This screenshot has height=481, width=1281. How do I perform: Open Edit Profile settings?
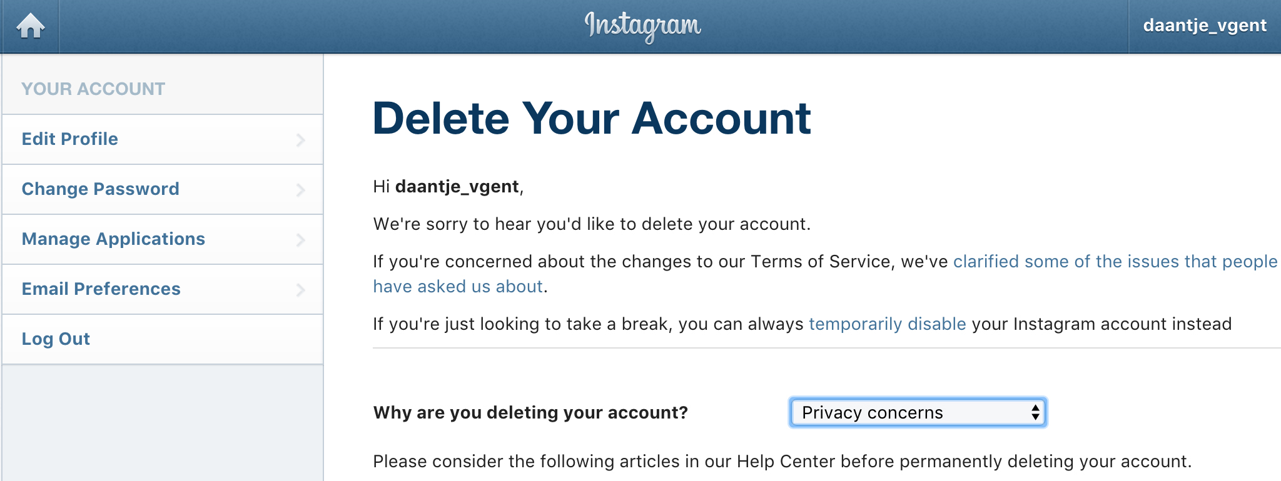70,139
